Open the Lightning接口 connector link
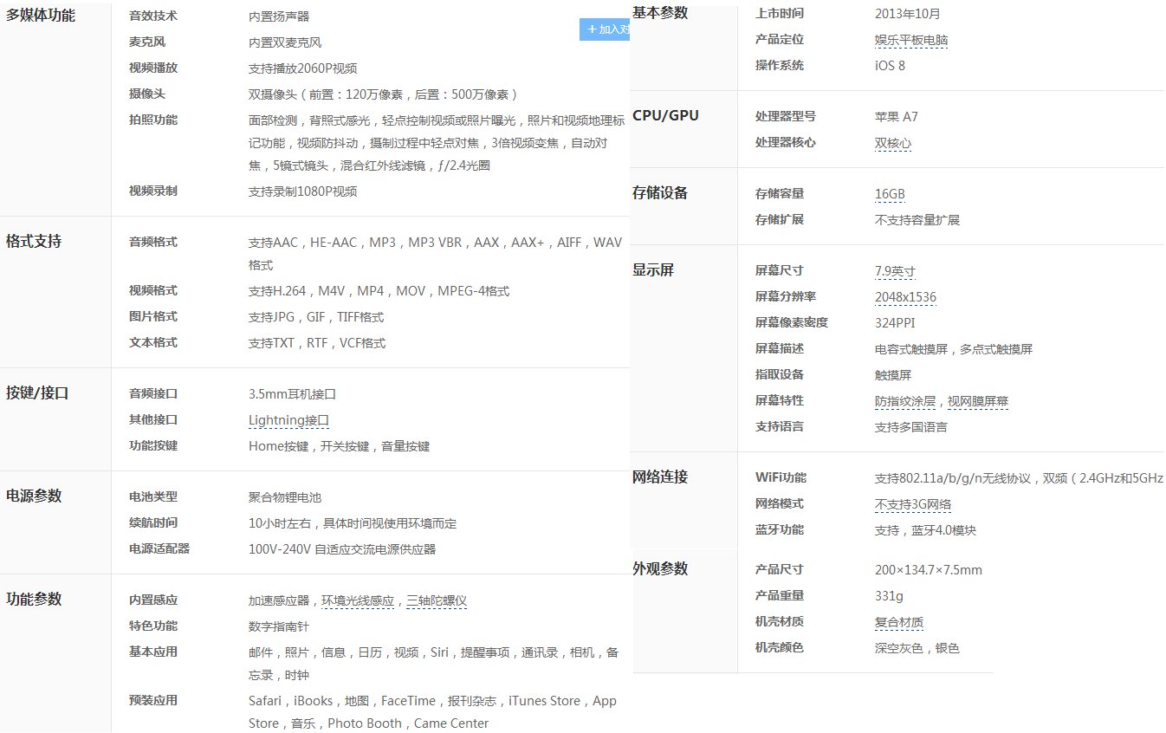 (x=288, y=419)
